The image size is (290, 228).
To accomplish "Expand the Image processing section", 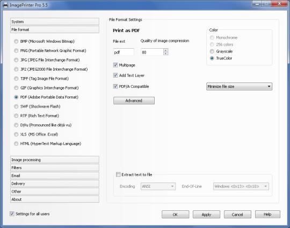I will (x=55, y=160).
